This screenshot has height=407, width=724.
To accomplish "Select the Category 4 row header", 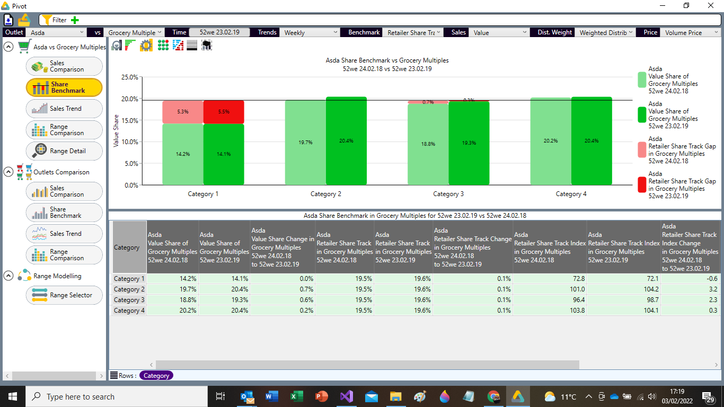I will pos(129,311).
